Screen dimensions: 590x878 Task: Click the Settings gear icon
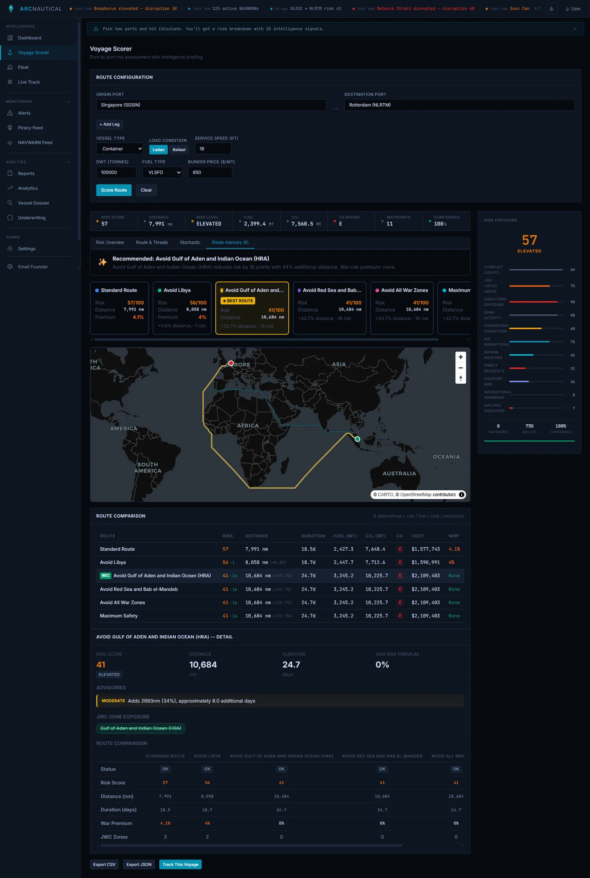10,249
